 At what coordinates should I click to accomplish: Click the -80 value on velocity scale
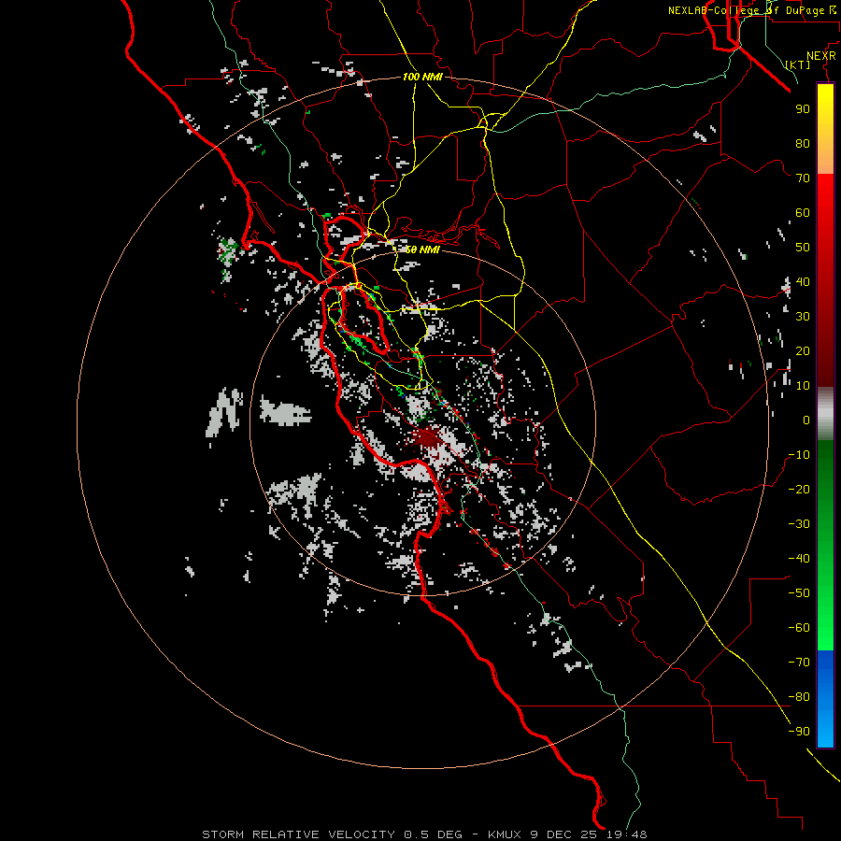tap(799, 697)
